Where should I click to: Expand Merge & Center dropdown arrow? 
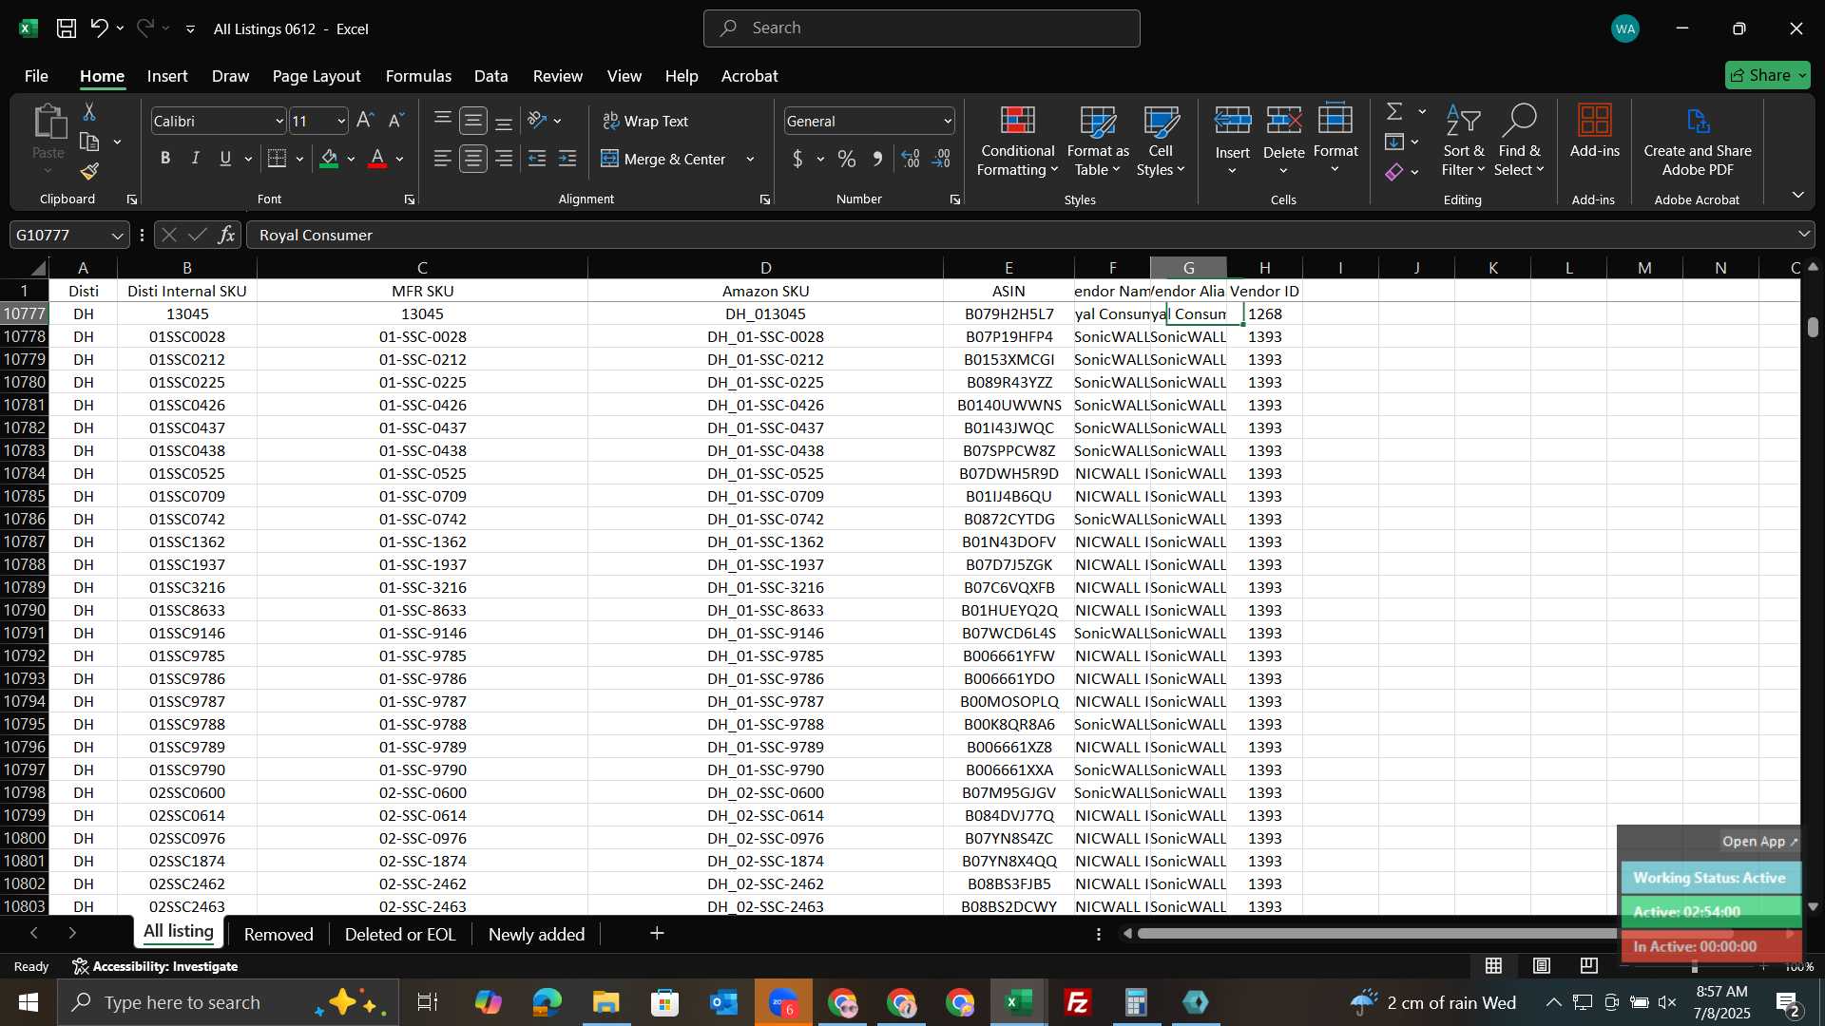coord(751,160)
